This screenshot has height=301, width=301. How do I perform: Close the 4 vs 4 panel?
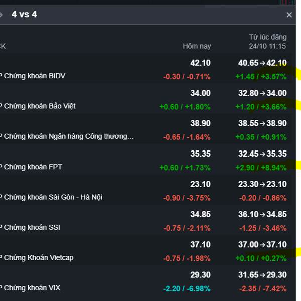pyautogui.click(x=289, y=15)
